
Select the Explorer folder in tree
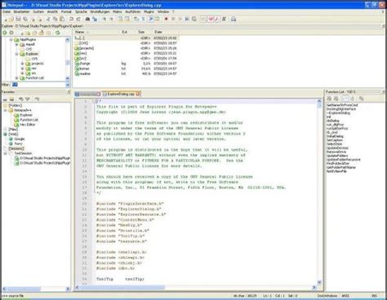[32, 54]
